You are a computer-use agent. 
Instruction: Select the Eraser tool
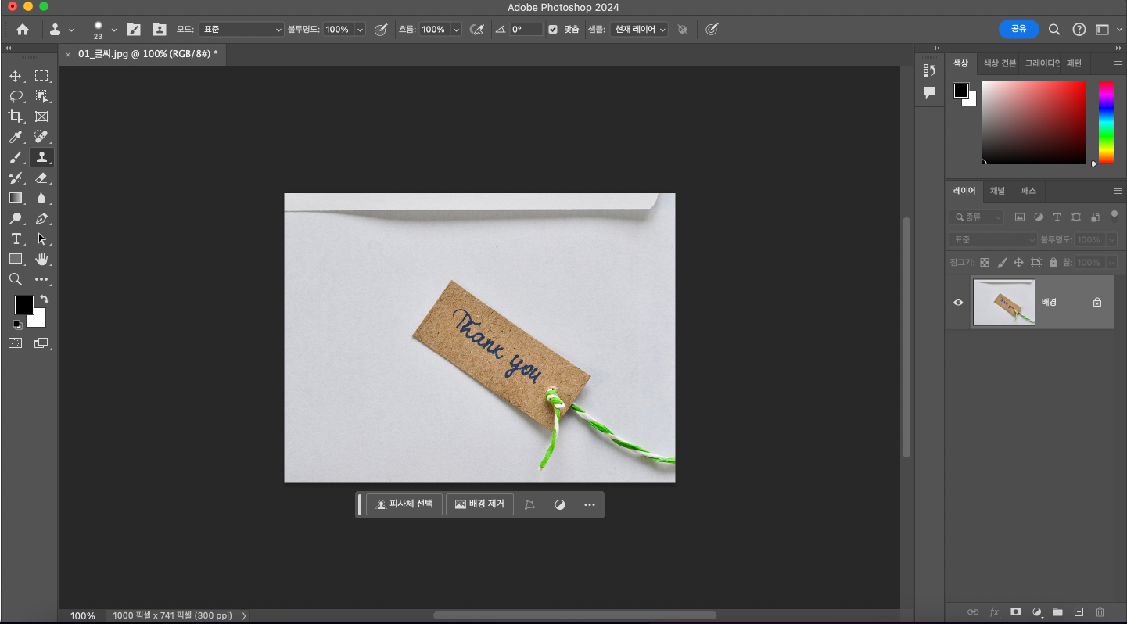click(x=41, y=178)
